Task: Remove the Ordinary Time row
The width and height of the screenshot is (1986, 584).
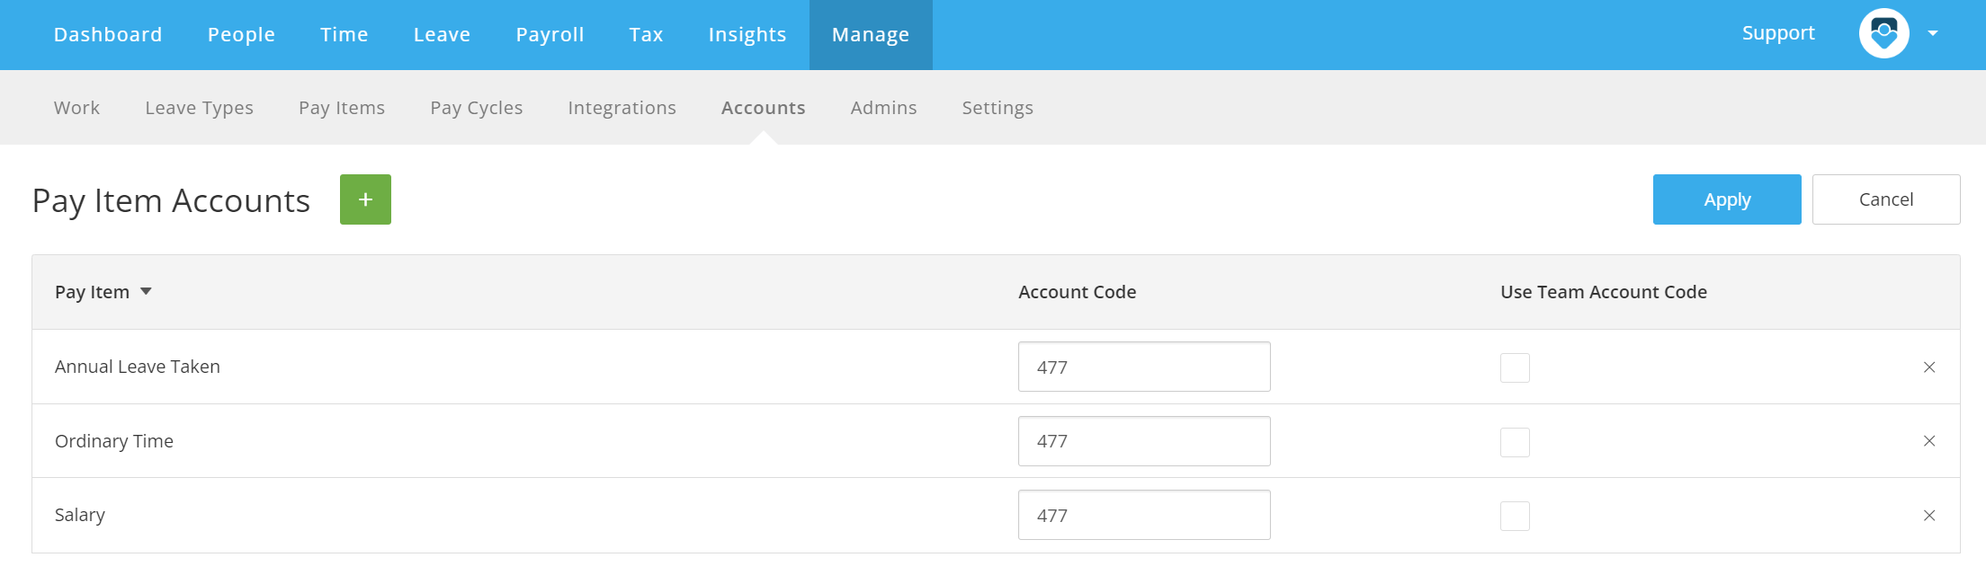Action: point(1929,441)
